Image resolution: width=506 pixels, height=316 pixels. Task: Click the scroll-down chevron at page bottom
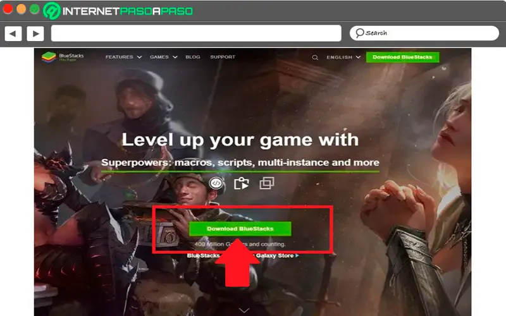(244, 310)
